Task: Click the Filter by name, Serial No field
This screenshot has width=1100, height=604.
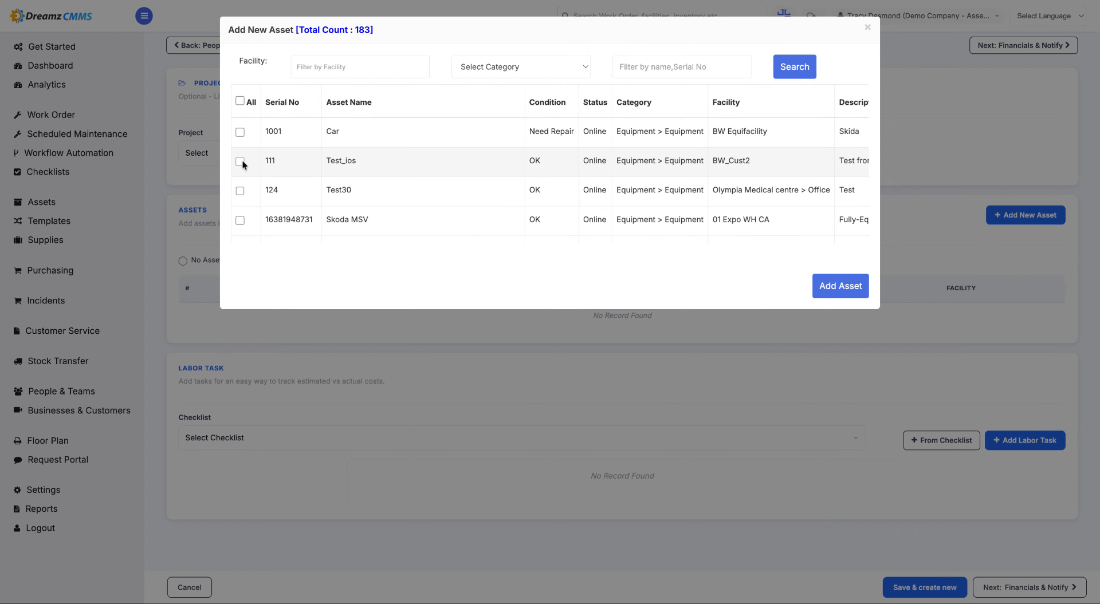Action: click(x=682, y=67)
